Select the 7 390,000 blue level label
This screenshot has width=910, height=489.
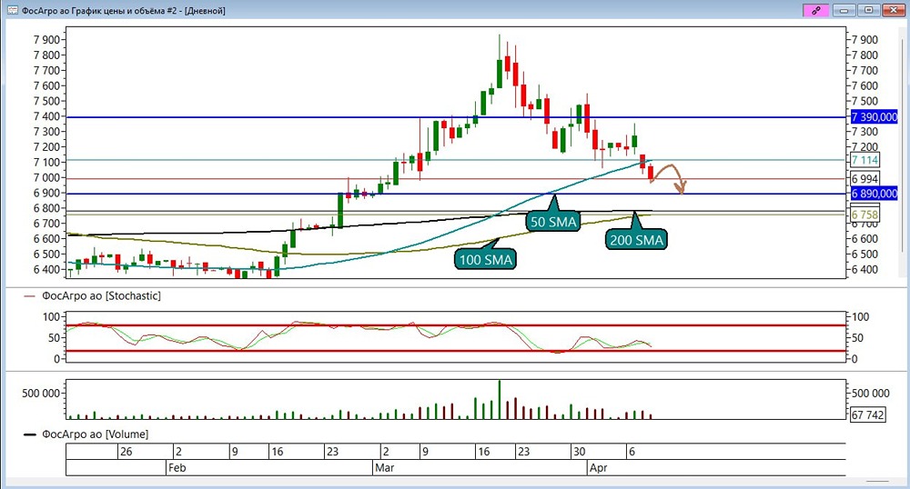[874, 117]
